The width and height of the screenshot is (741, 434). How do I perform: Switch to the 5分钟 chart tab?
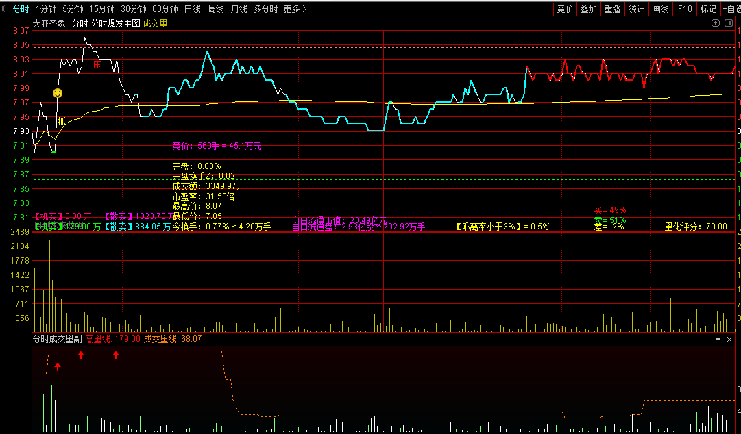(x=72, y=9)
